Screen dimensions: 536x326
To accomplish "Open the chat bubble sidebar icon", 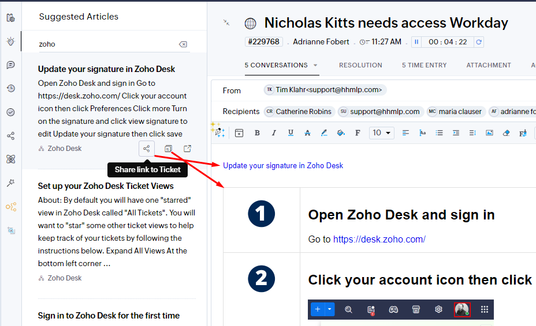I will pyautogui.click(x=10, y=65).
